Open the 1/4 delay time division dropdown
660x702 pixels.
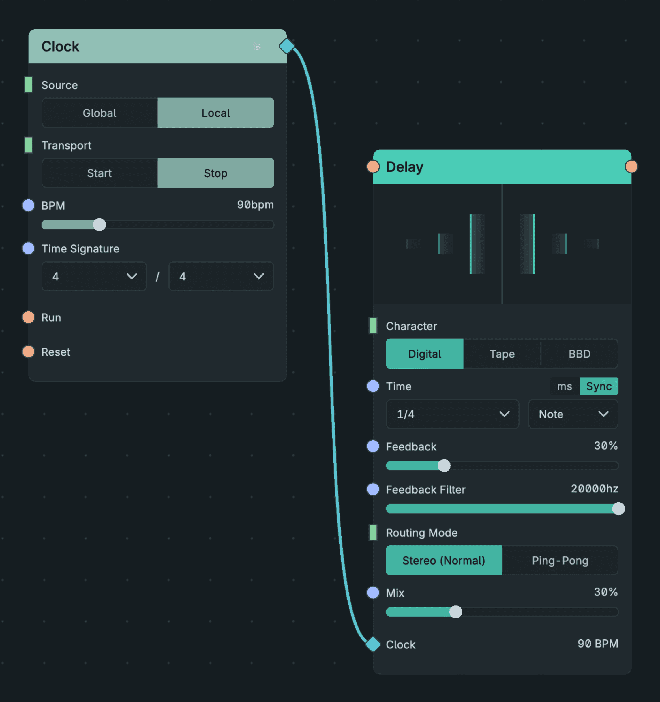coord(453,414)
